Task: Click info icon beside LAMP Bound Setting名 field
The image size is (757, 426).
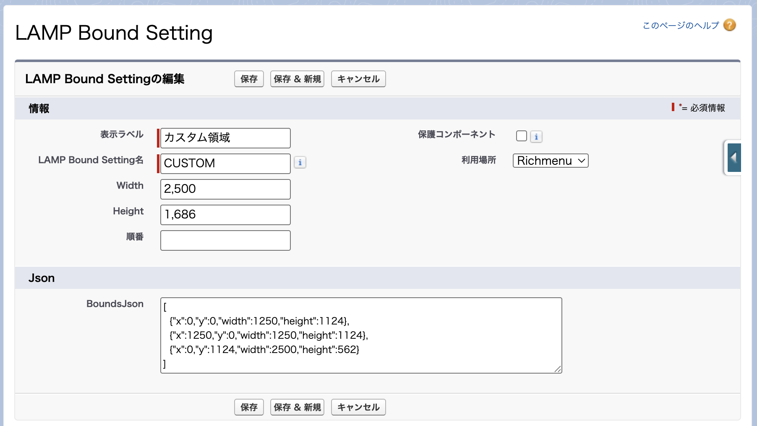Action: [x=300, y=162]
